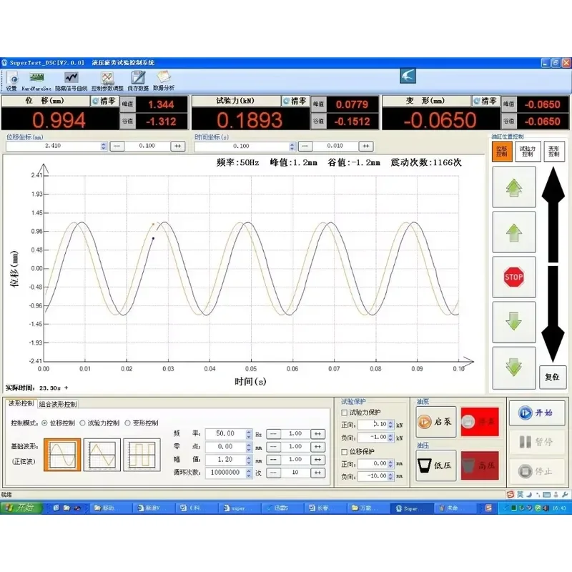This screenshot has height=572, width=572.
Task: Enable the 位移保护 checkbox
Action: pos(344,452)
